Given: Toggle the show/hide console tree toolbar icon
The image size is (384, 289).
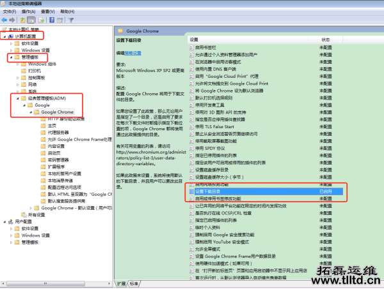Looking at the screenshot, I should (x=31, y=20).
